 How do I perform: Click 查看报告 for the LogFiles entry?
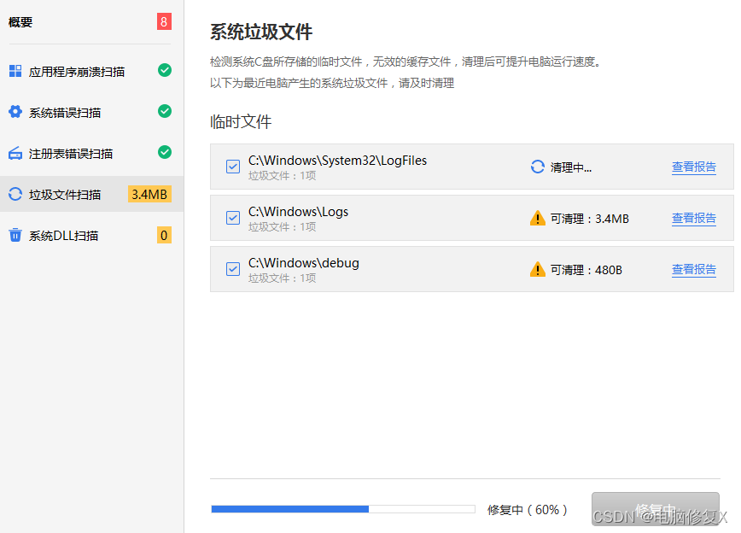click(x=693, y=167)
